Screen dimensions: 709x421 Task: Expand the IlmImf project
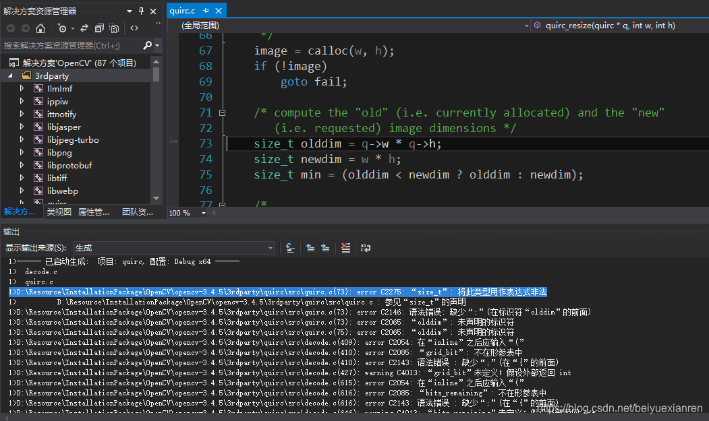pos(22,88)
